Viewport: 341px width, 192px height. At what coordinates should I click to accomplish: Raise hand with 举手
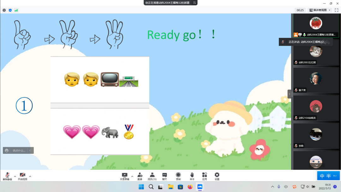click(x=192, y=176)
